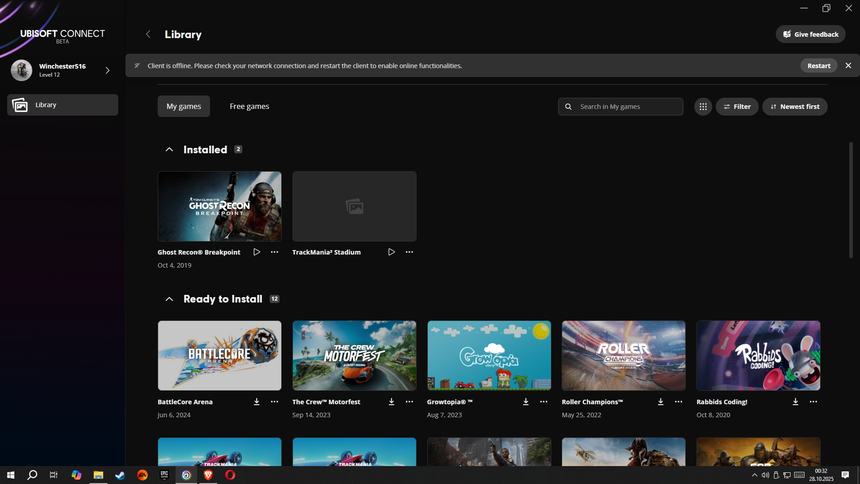Restart the client via Restart button
Viewport: 860px width, 484px height.
[x=819, y=65]
